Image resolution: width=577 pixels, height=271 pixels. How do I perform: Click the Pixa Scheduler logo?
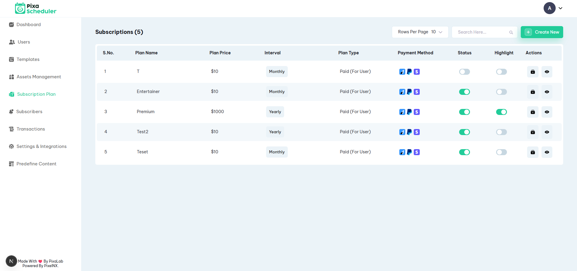[35, 8]
